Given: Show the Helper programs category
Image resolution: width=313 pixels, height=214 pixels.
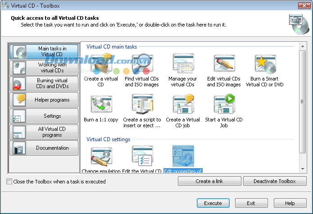Looking at the screenshot, I should [44, 100].
